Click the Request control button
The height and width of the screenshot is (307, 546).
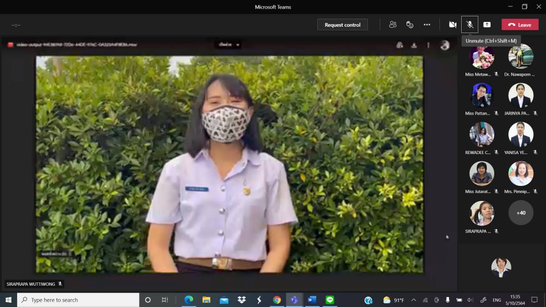click(x=342, y=25)
